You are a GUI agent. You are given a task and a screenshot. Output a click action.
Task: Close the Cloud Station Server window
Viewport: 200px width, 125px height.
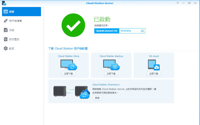195,3
